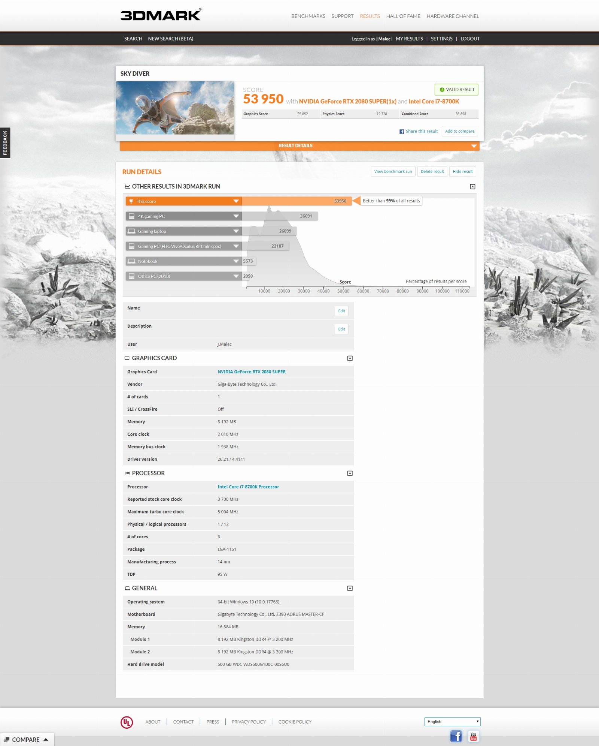Open the Hardware Channel page

[x=453, y=16]
